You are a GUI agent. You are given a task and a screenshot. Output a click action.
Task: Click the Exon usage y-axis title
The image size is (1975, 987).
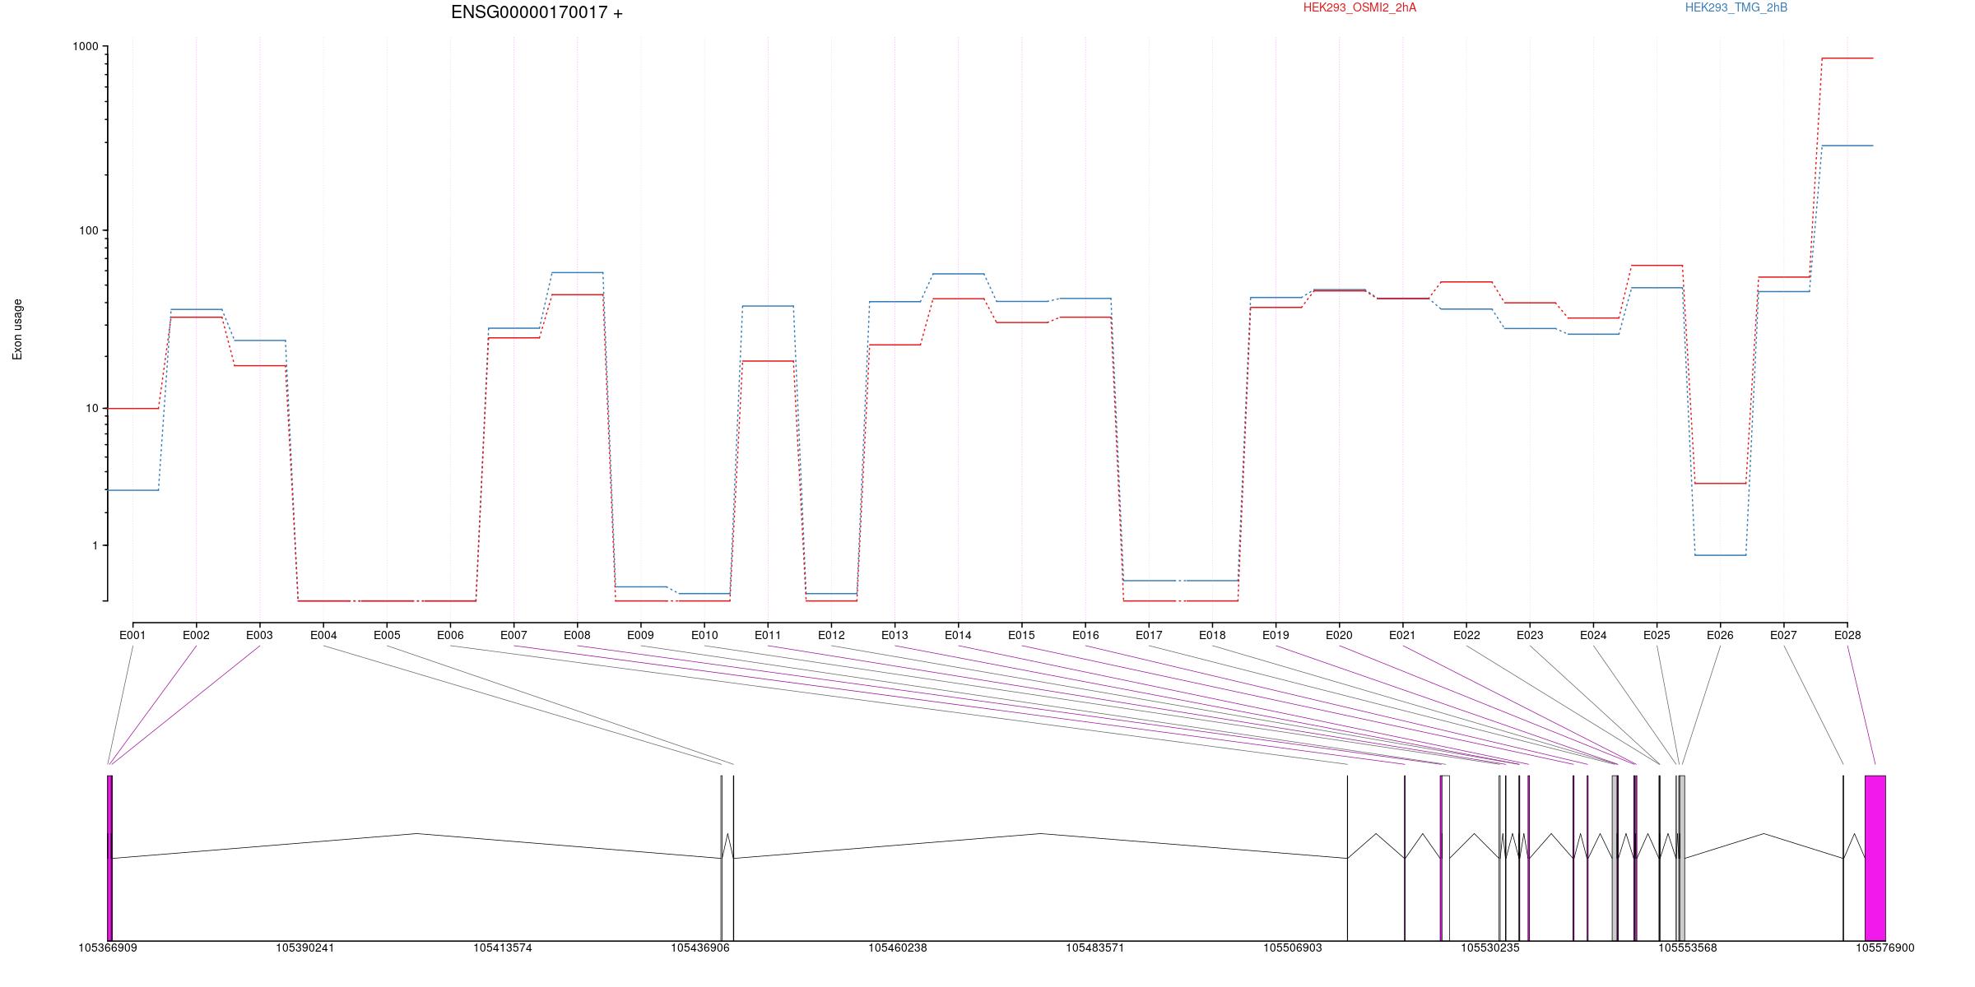[17, 329]
